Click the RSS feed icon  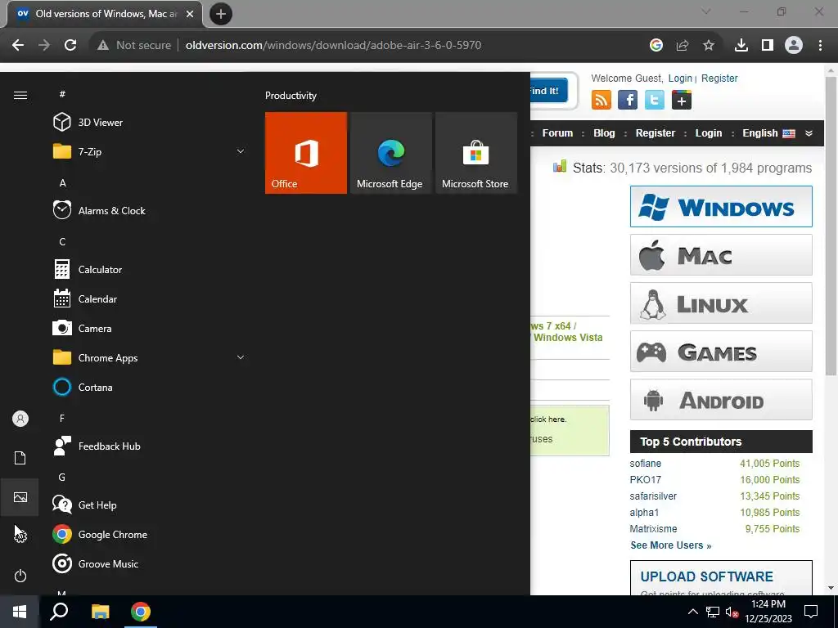(x=601, y=100)
